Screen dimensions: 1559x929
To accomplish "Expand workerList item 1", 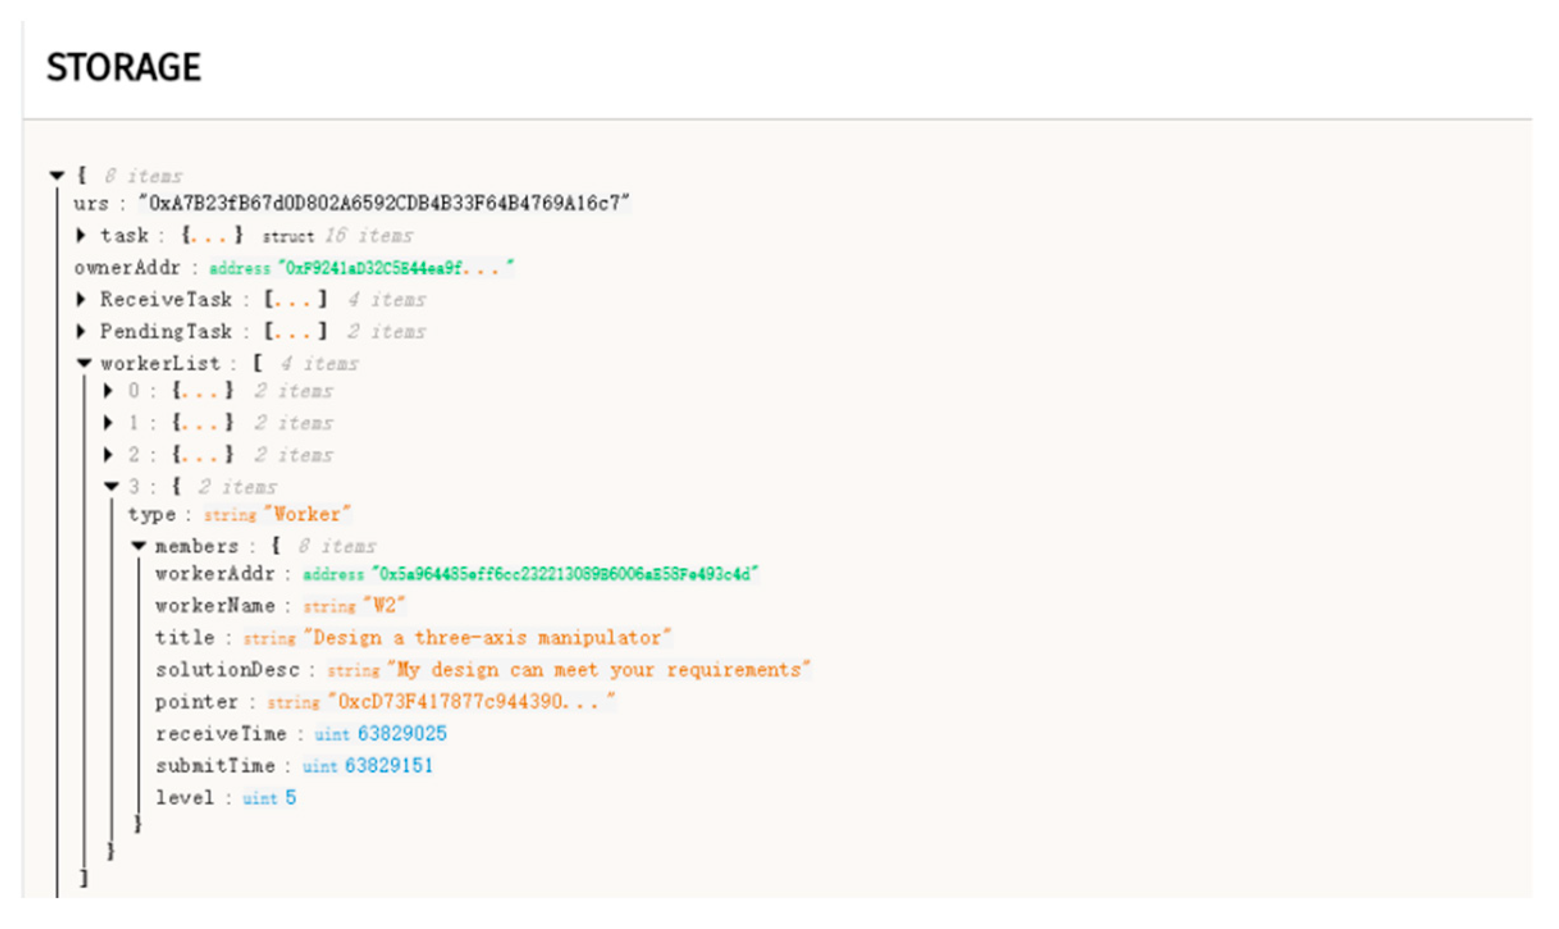I will [x=109, y=423].
